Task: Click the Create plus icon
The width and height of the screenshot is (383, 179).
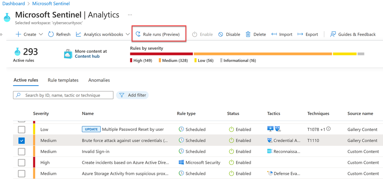Action: pos(18,34)
